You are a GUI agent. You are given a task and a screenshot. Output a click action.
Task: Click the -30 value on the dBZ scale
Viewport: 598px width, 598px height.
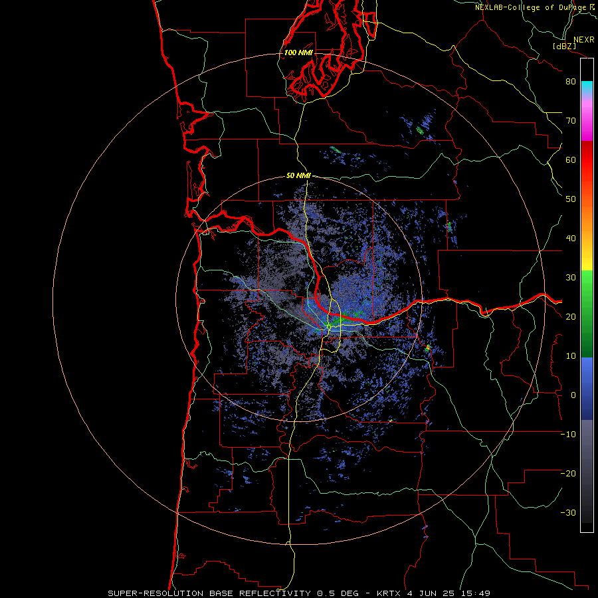point(568,513)
